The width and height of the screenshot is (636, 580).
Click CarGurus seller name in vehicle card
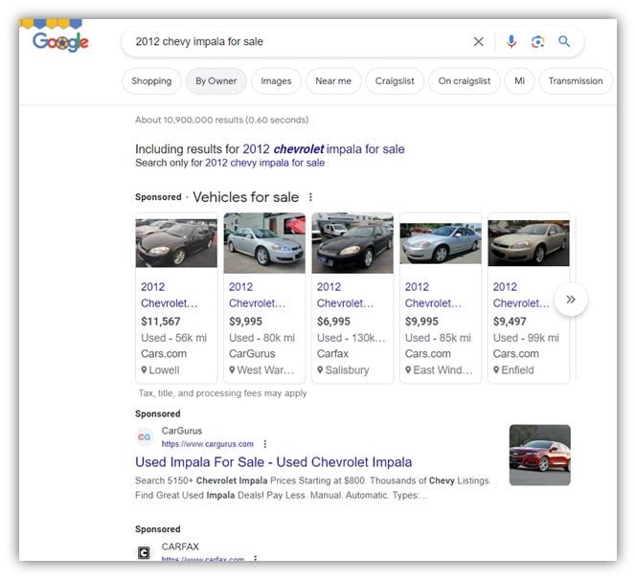(x=252, y=354)
